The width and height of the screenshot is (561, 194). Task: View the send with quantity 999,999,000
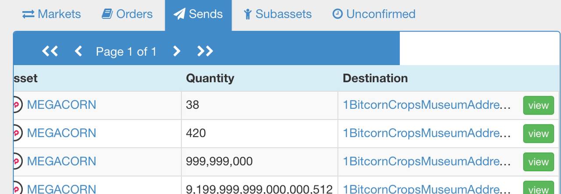pyautogui.click(x=538, y=162)
